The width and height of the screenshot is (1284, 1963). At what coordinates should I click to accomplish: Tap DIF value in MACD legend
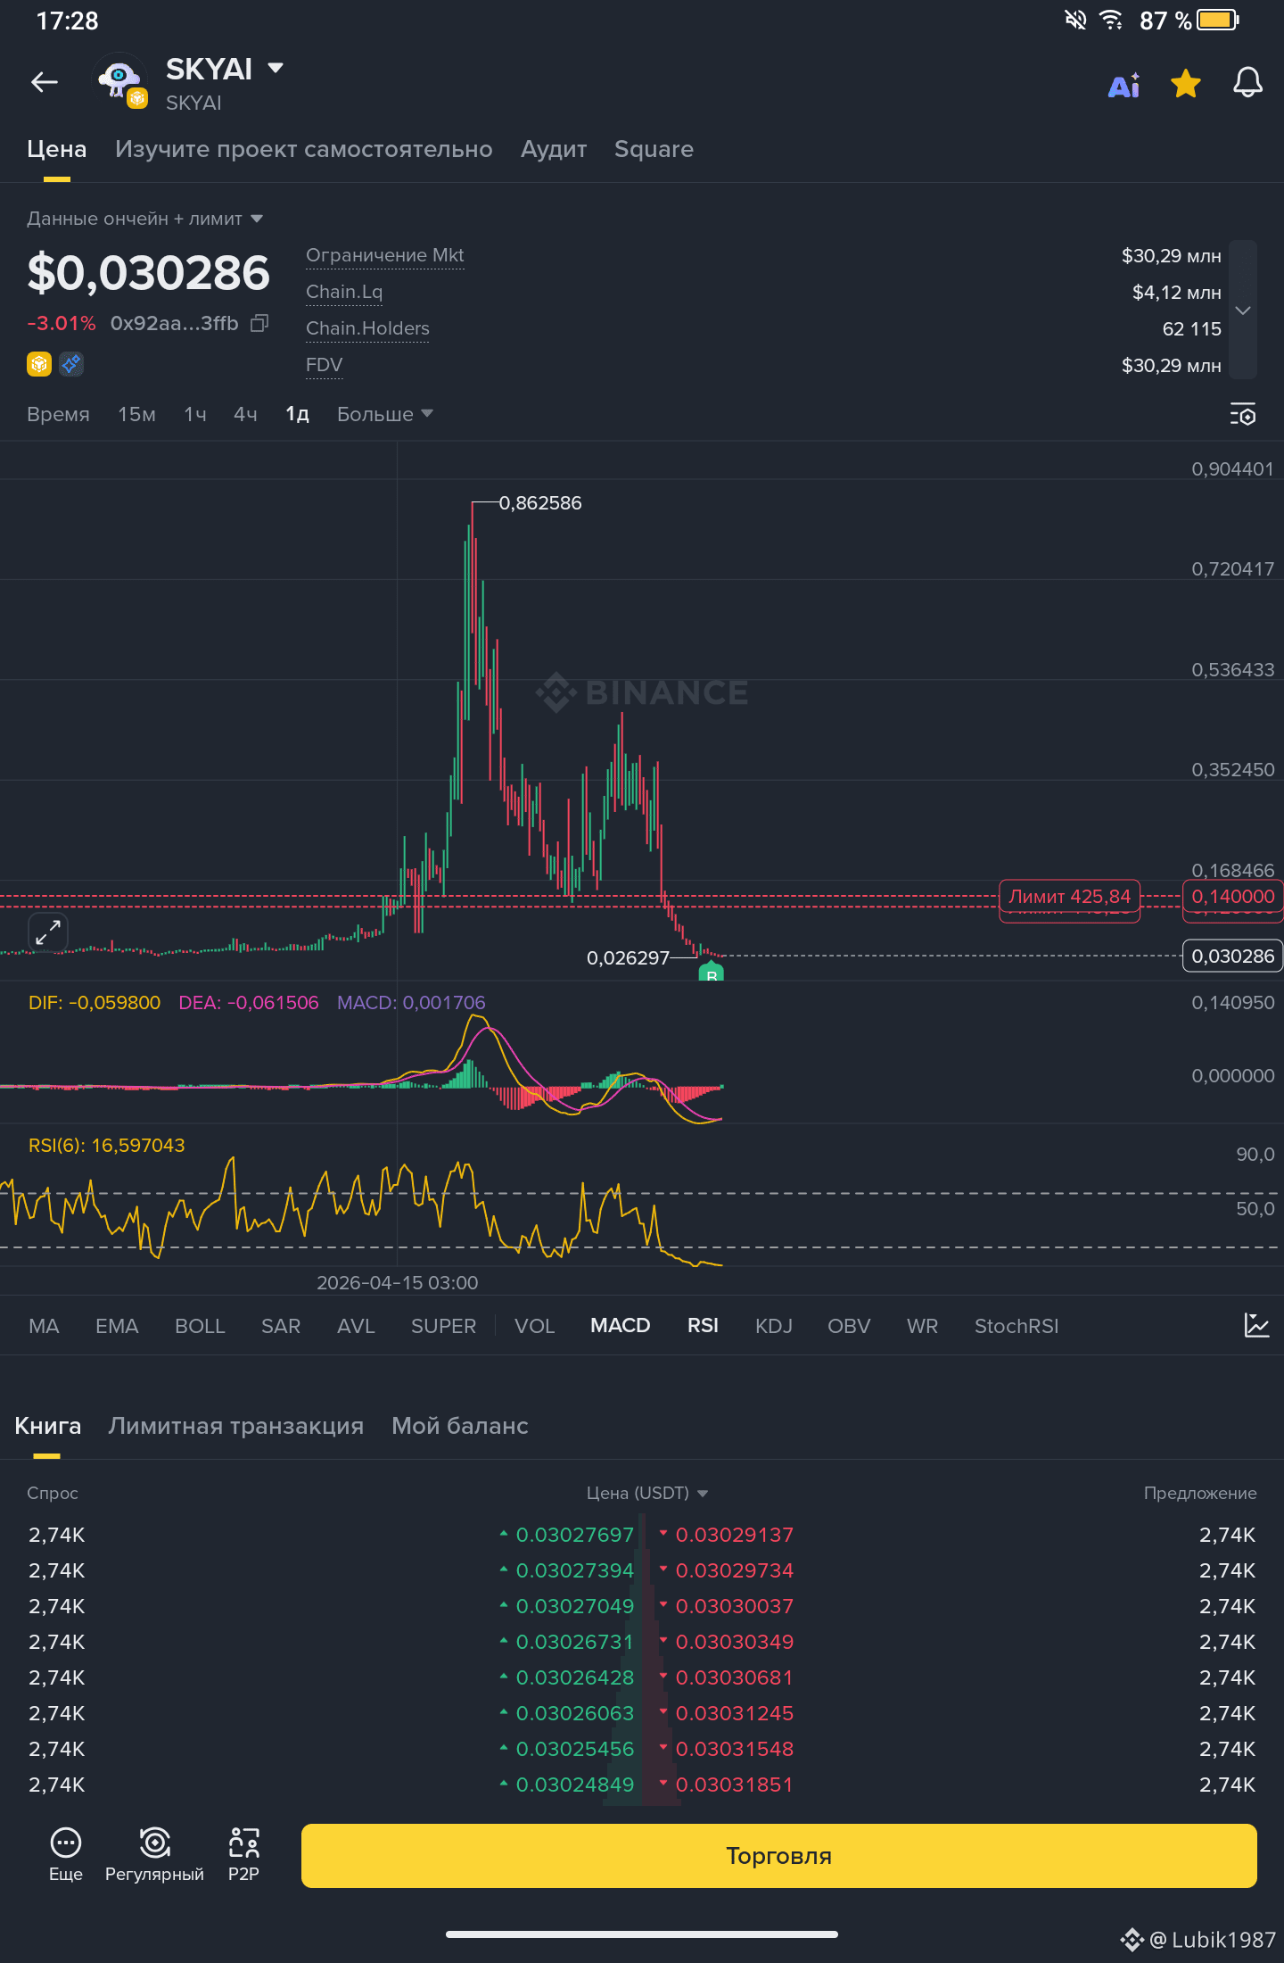click(95, 1003)
